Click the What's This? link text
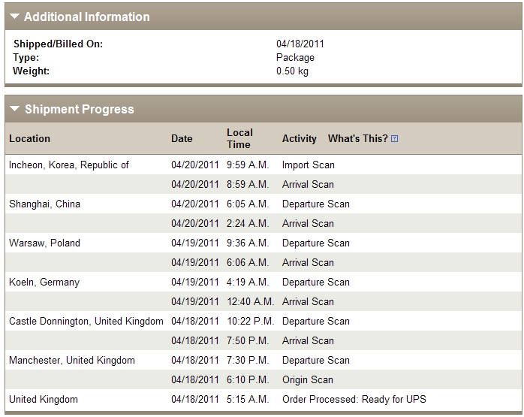Image resolution: width=524 pixels, height=417 pixels. pos(357,138)
